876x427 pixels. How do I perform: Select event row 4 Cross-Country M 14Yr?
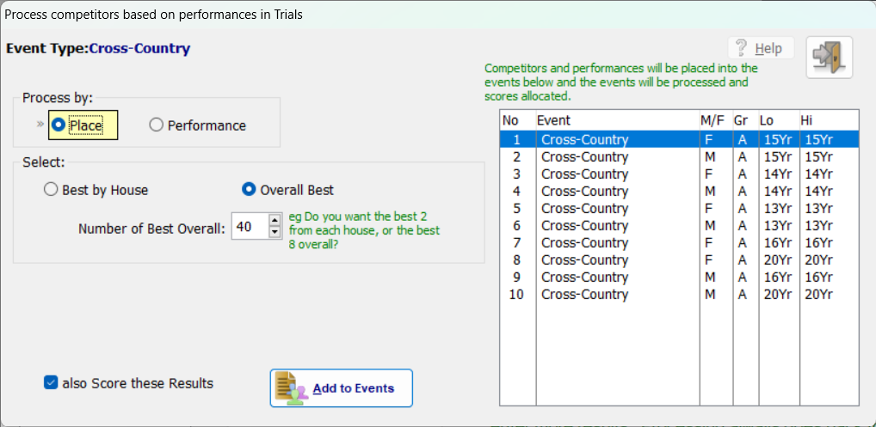tap(679, 192)
